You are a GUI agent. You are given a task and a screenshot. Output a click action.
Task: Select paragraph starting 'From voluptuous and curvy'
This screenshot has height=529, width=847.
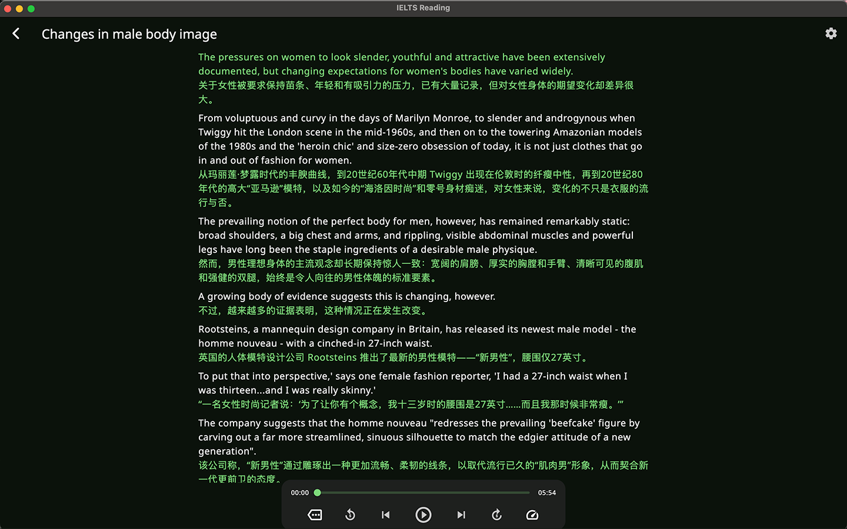point(420,139)
